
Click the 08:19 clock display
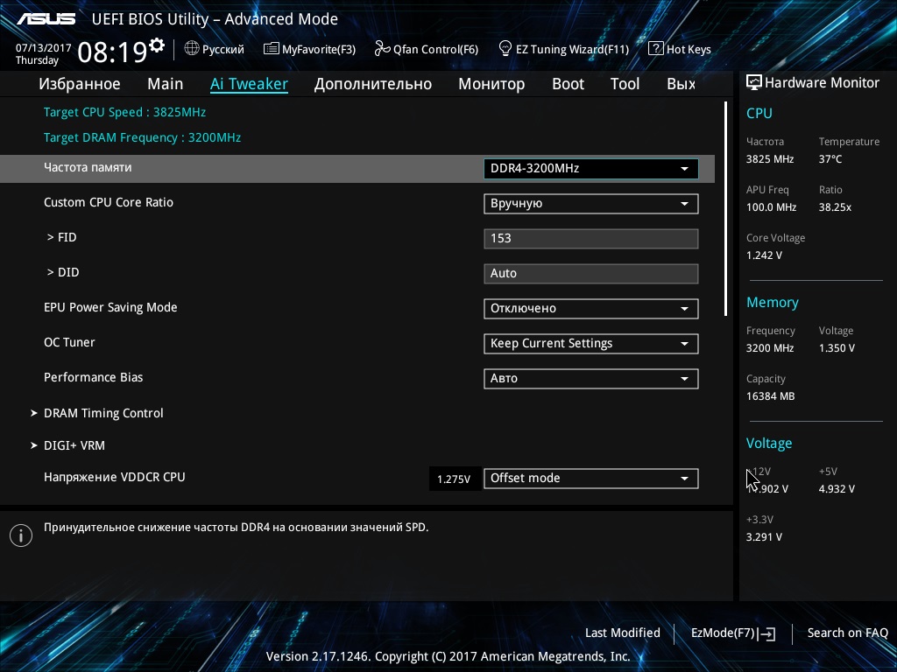coord(113,52)
